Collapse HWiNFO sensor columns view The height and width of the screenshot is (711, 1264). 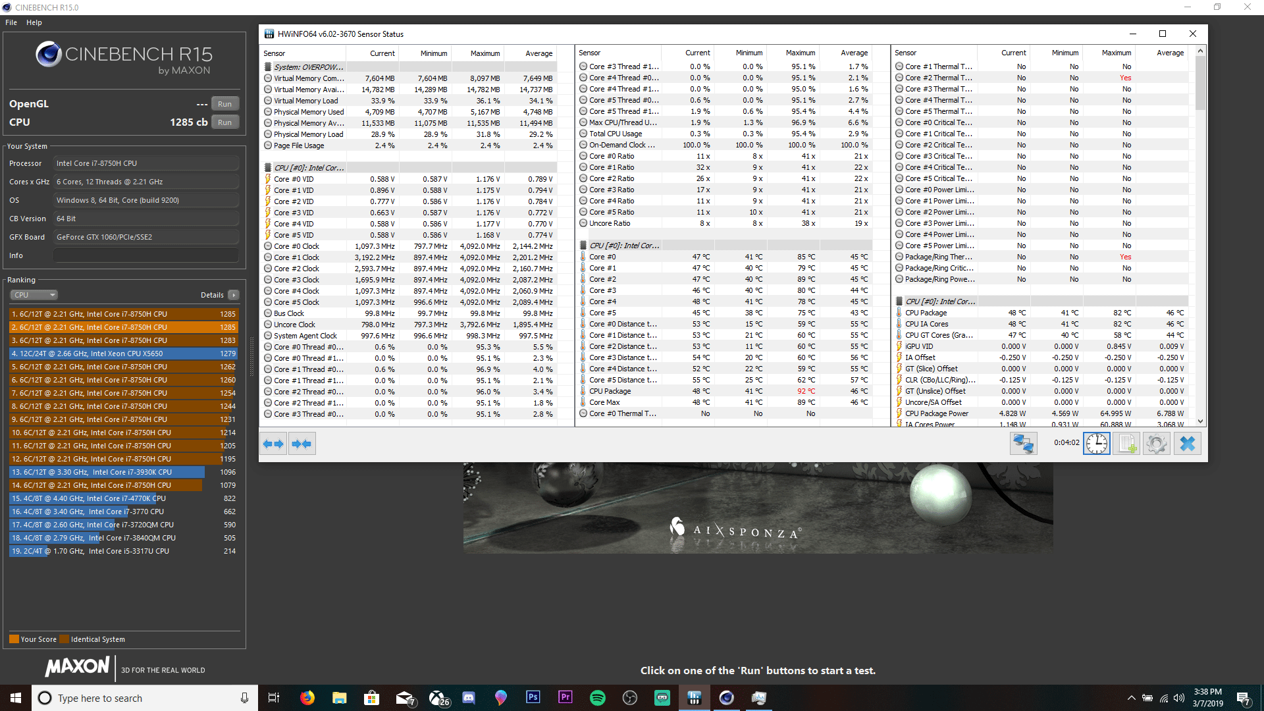point(302,444)
